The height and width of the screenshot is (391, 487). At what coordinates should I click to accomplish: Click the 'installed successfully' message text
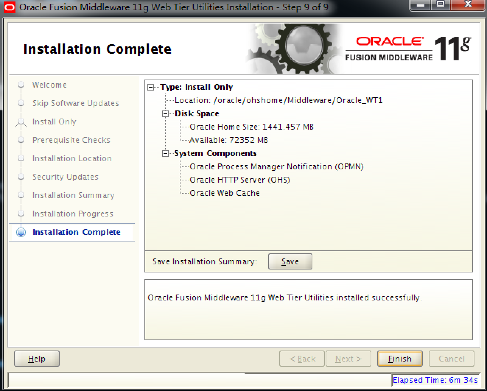click(285, 297)
